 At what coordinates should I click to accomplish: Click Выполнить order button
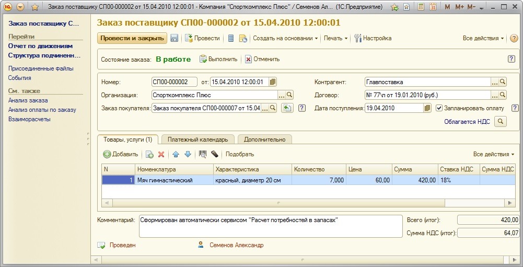point(218,59)
